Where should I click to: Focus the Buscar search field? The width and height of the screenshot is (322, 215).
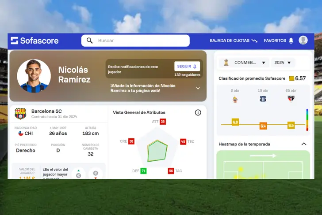point(135,41)
